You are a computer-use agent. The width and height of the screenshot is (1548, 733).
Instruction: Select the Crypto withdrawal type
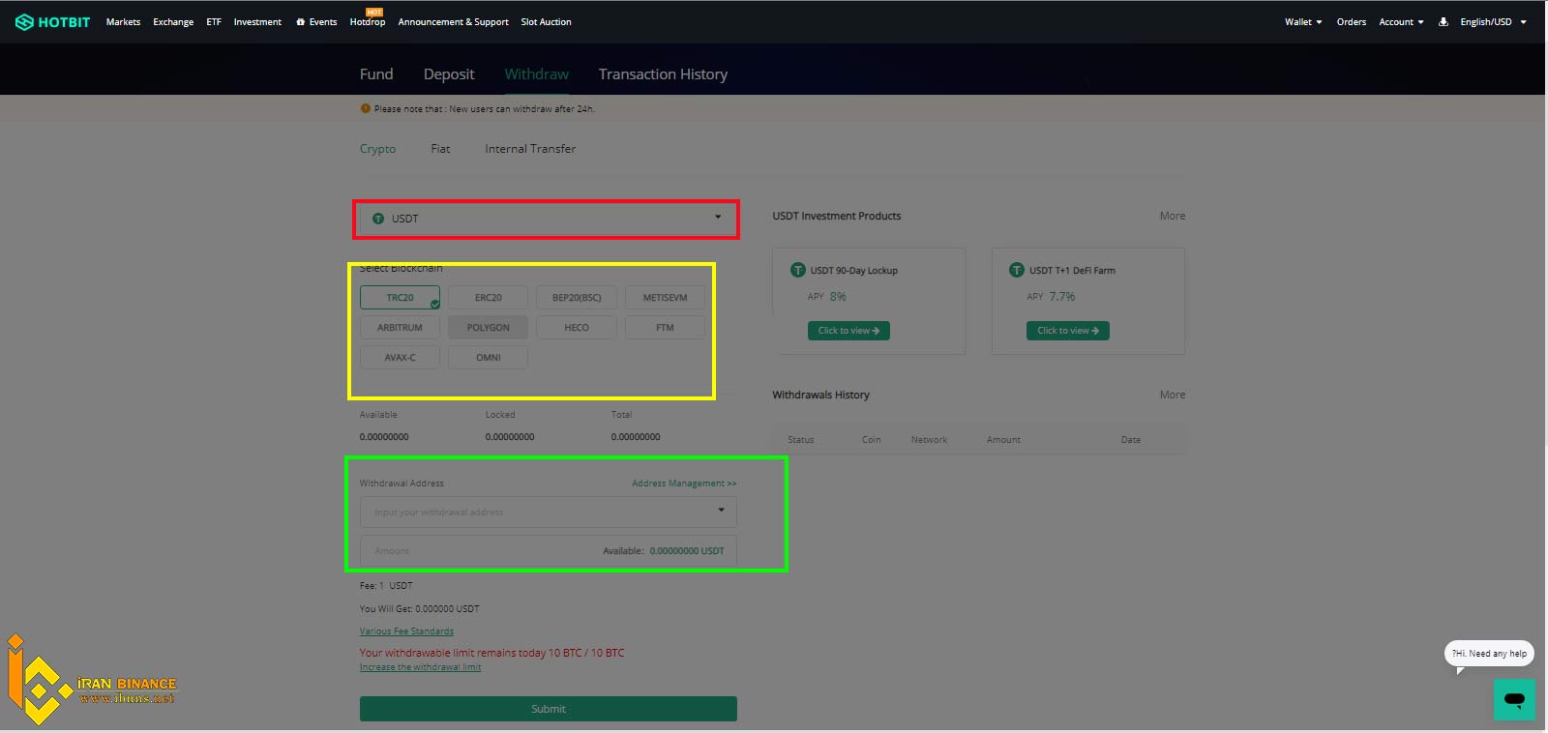click(x=377, y=149)
